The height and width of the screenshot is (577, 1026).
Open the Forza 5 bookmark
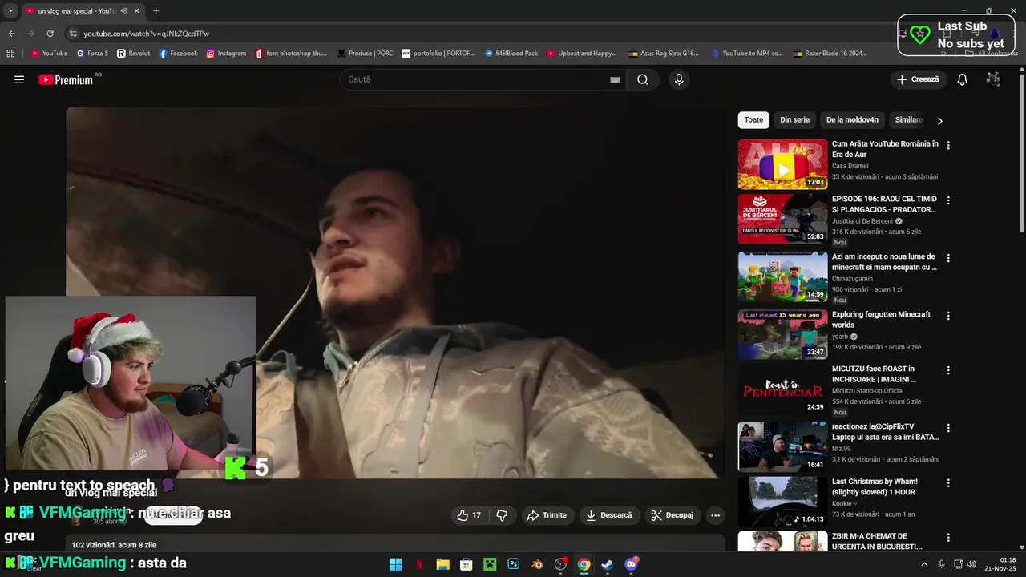pyautogui.click(x=92, y=53)
